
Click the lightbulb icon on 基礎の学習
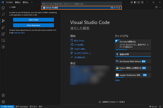[117, 54]
